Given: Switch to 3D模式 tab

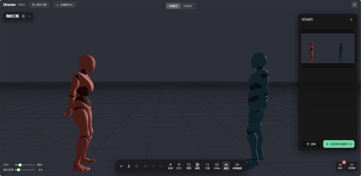Looking at the screenshot, I should tap(173, 6).
